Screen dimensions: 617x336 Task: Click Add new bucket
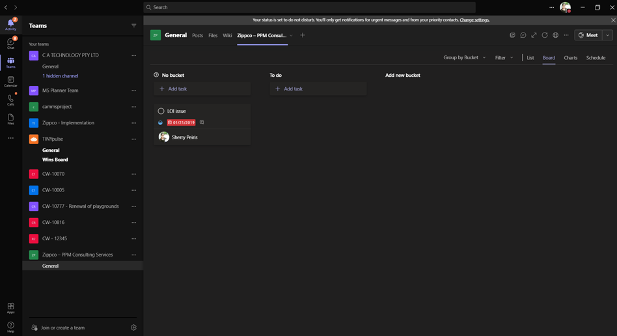[402, 75]
